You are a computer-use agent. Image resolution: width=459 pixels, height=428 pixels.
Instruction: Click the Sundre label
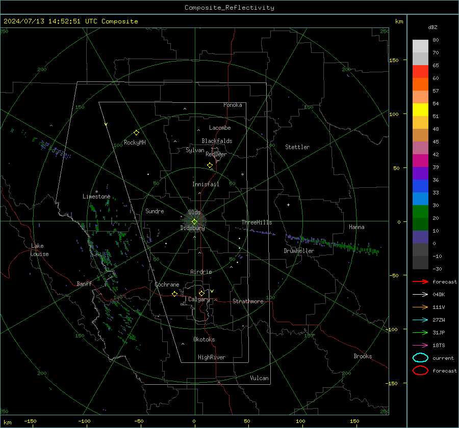tap(155, 211)
